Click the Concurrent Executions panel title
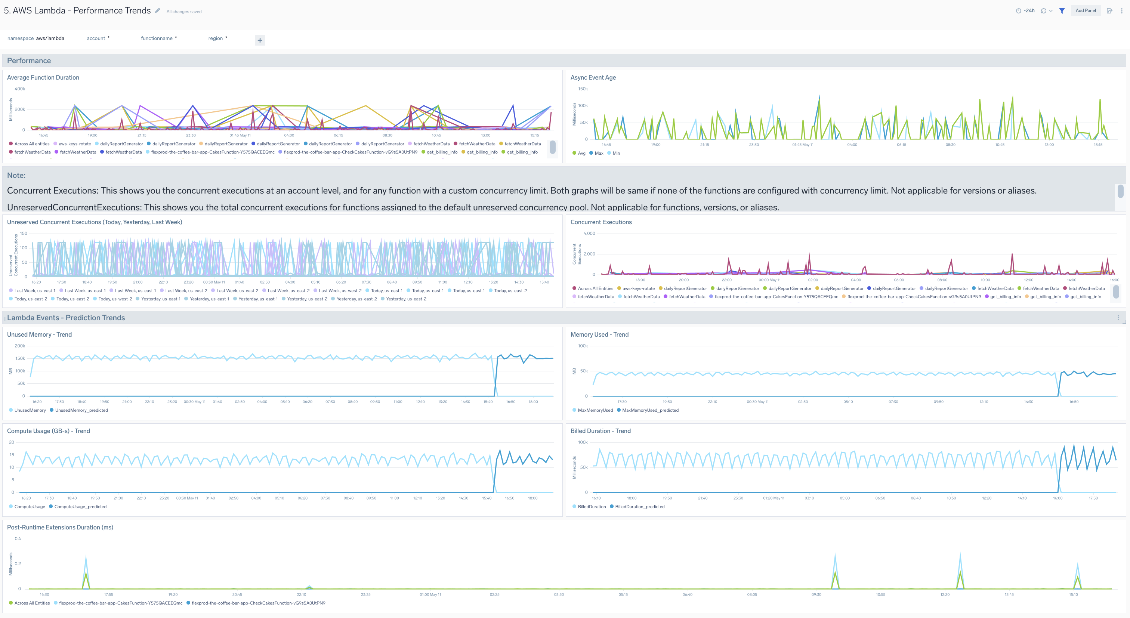1130x618 pixels. click(601, 222)
